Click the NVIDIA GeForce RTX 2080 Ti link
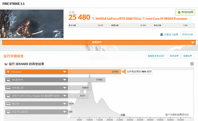Image resolution: width=198 pixels, height=121 pixels. 119,19
